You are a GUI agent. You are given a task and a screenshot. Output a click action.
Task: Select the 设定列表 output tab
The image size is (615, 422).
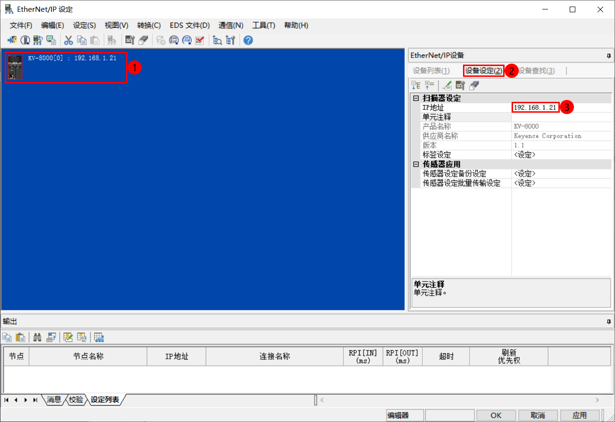click(x=105, y=400)
